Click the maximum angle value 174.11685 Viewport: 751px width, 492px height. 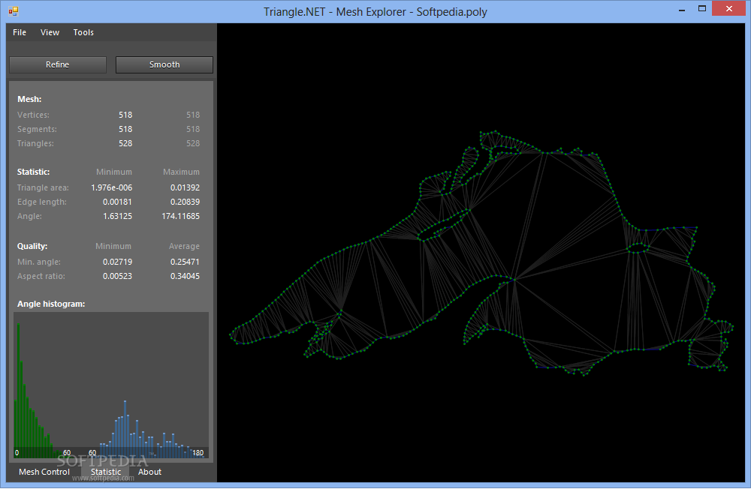(x=180, y=217)
